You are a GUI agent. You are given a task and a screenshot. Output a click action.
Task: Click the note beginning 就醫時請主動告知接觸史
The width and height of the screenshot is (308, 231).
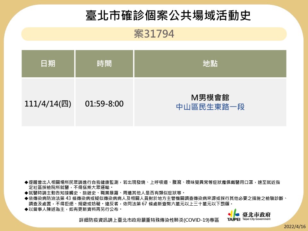(x=105, y=193)
